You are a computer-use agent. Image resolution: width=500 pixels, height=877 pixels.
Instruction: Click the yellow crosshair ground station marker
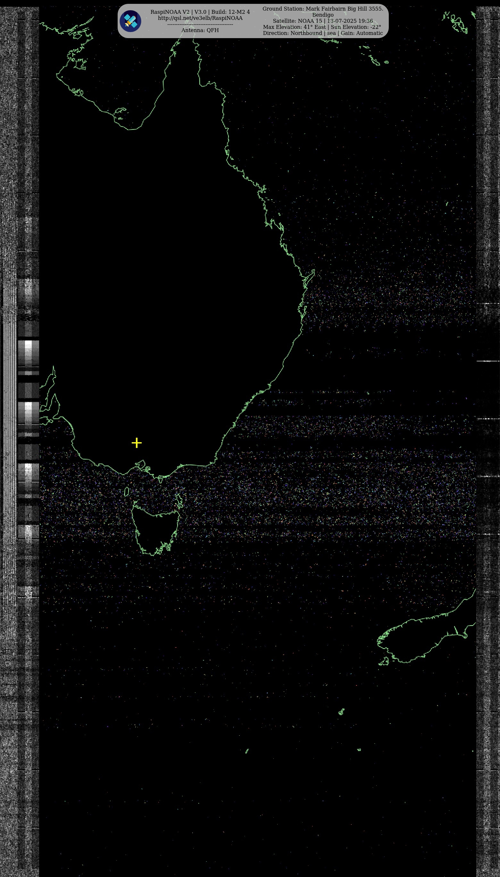(x=137, y=443)
